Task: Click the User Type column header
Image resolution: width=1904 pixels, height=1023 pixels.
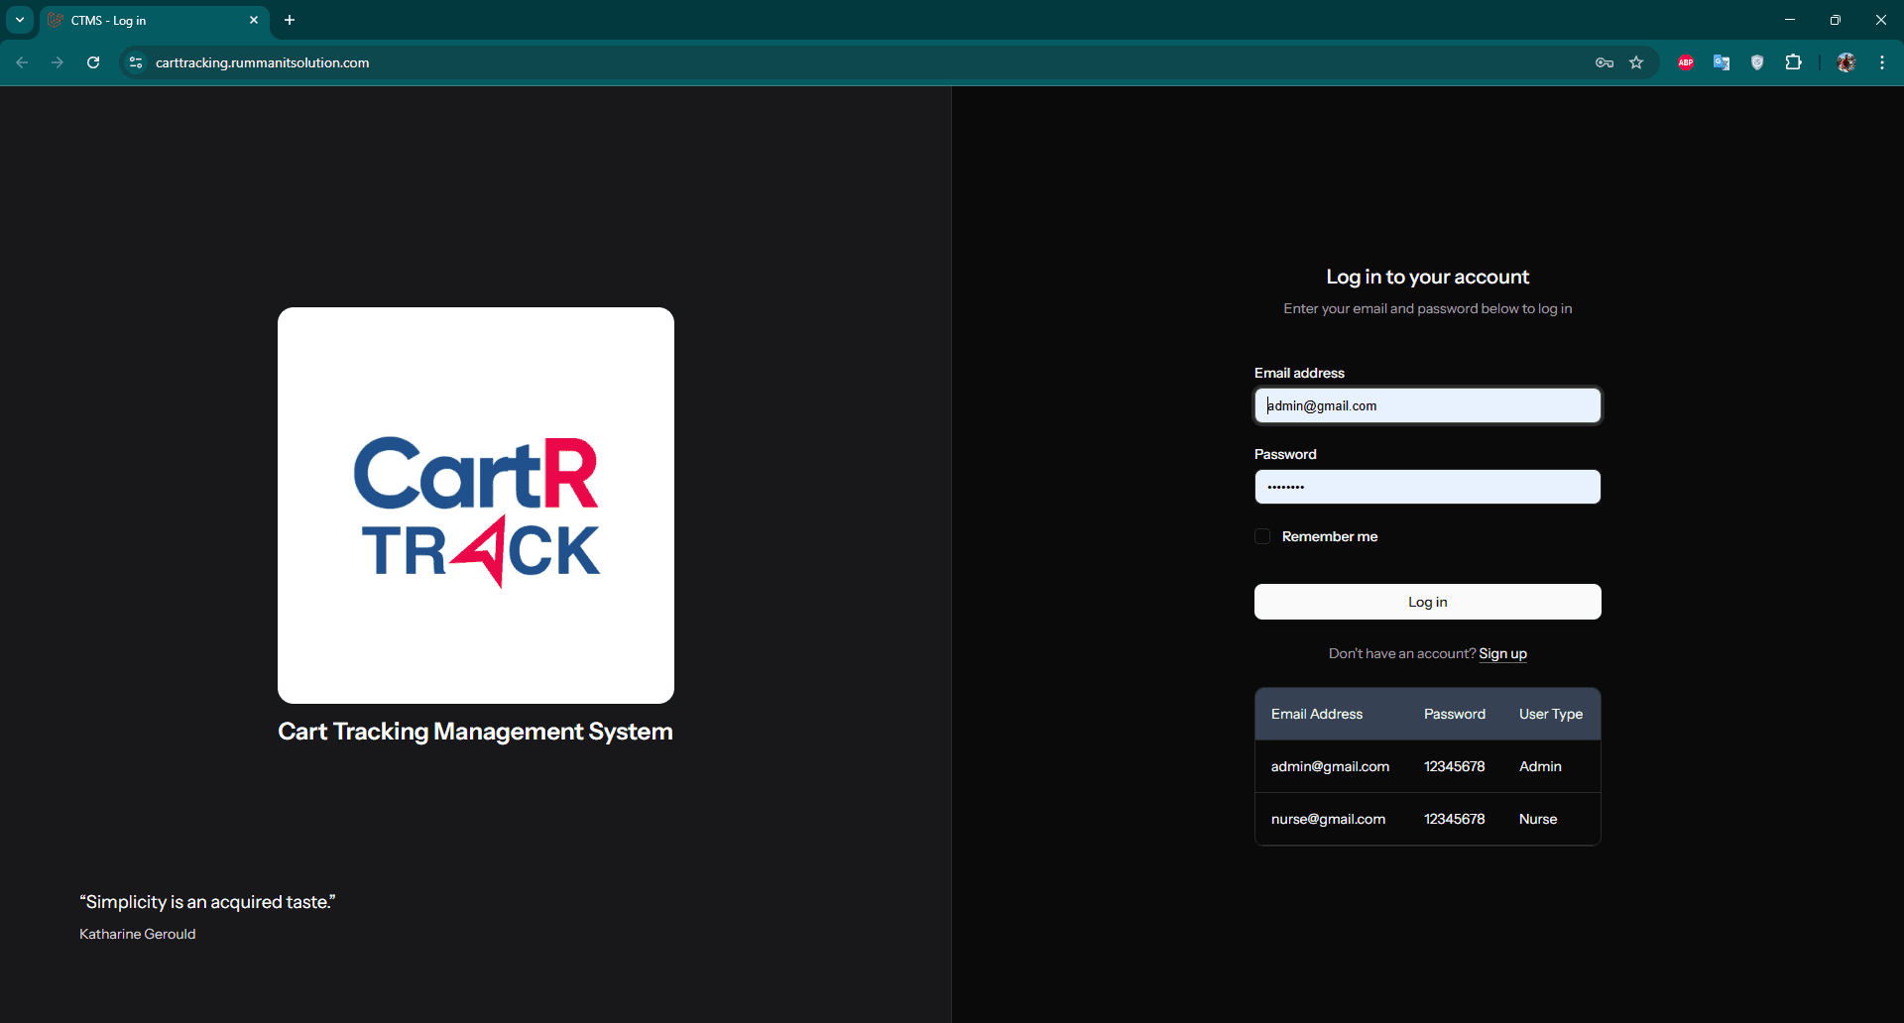Action: click(1551, 714)
